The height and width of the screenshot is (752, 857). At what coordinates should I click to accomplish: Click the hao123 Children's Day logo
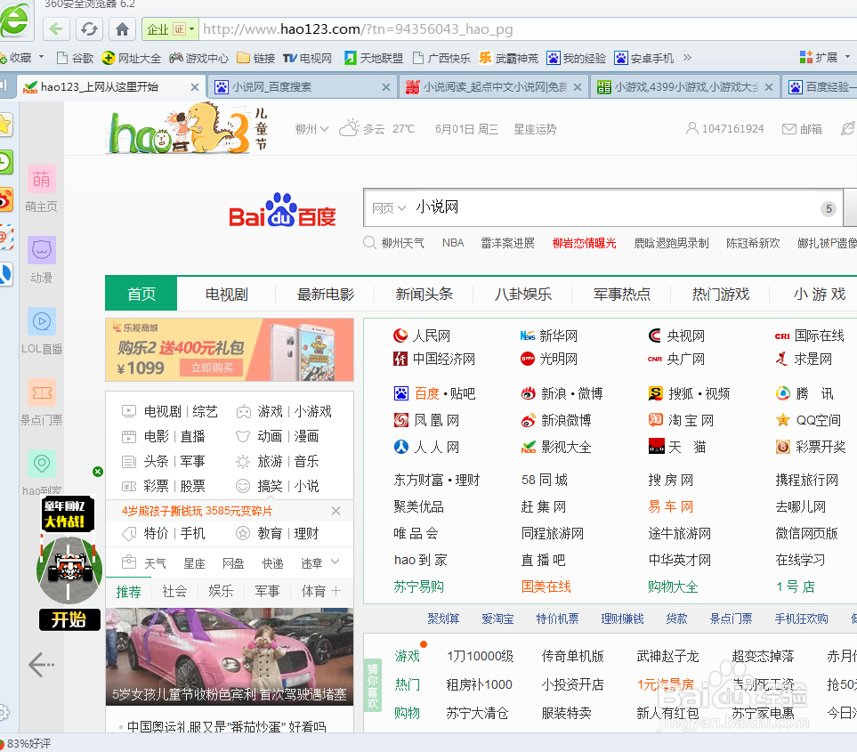[187, 129]
